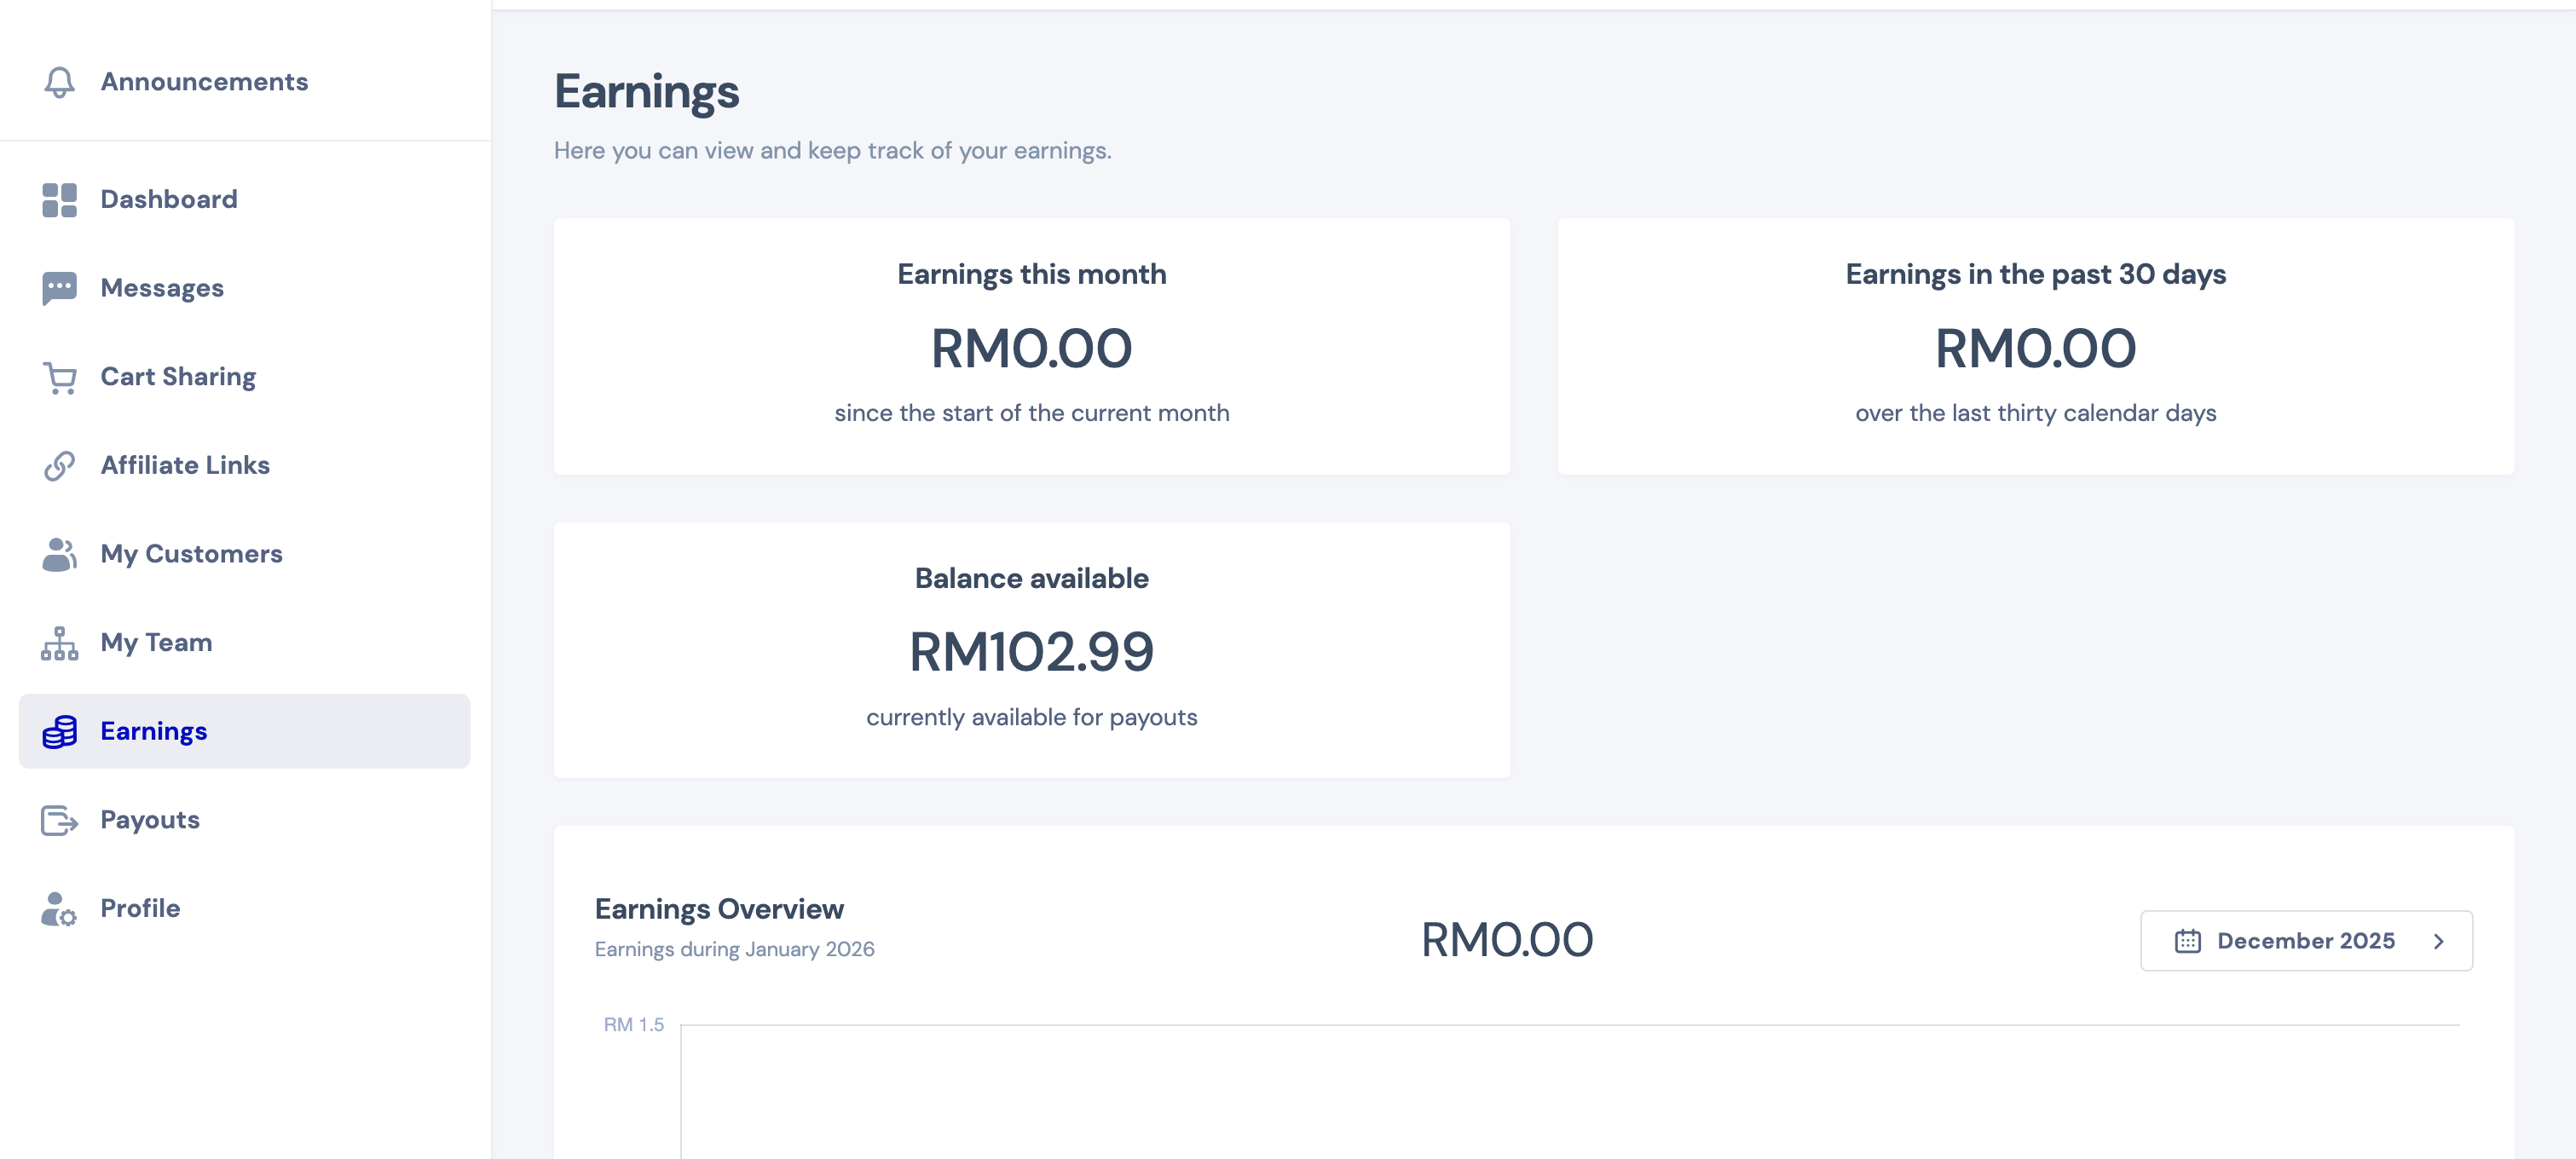2576x1159 pixels.
Task: Click the My Team hierarchy icon
Action: [x=59, y=643]
